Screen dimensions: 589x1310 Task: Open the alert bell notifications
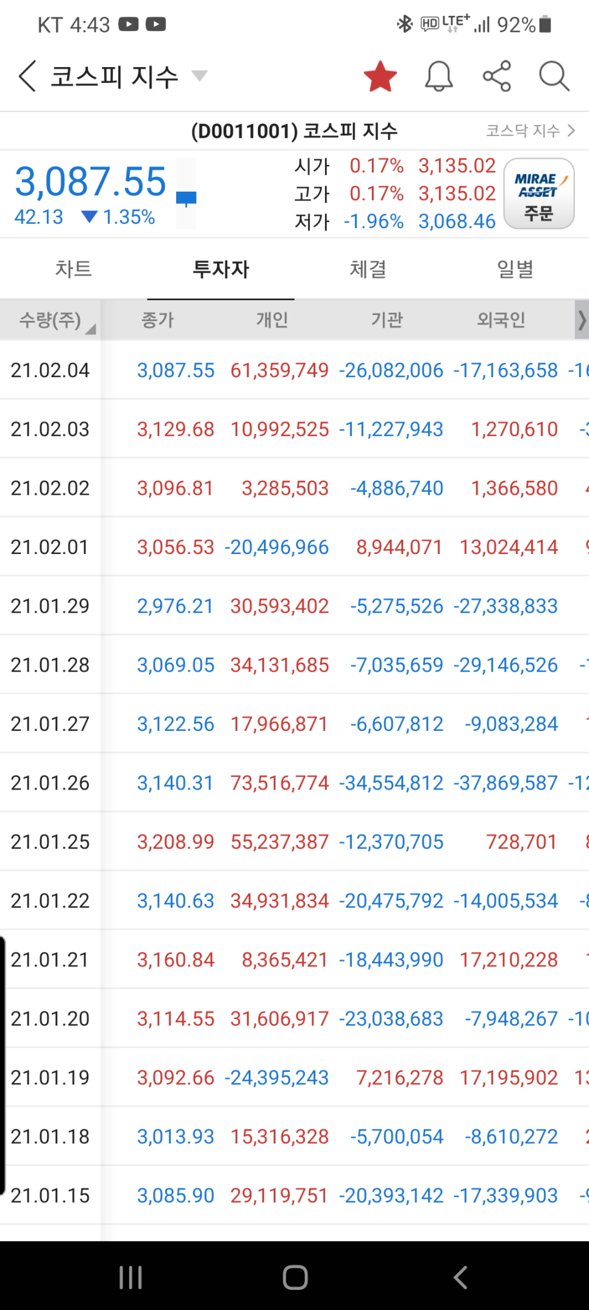(438, 77)
